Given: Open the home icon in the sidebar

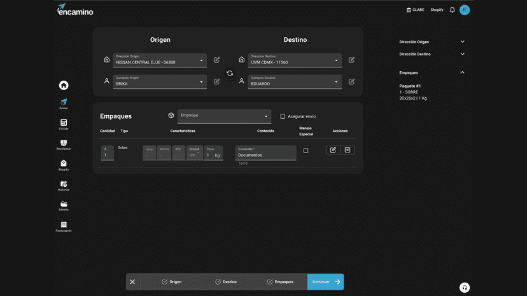Looking at the screenshot, I should (x=64, y=85).
